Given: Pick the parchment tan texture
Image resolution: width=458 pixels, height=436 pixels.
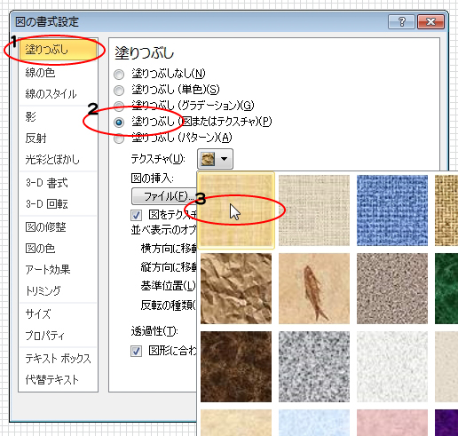Looking at the screenshot, I should [236, 423].
